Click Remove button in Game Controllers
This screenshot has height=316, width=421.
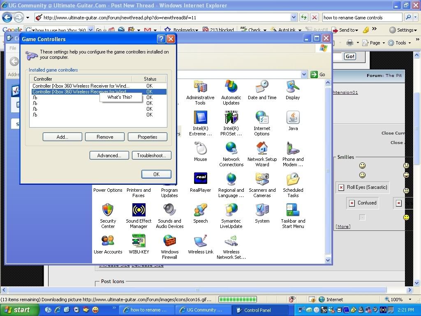105,137
